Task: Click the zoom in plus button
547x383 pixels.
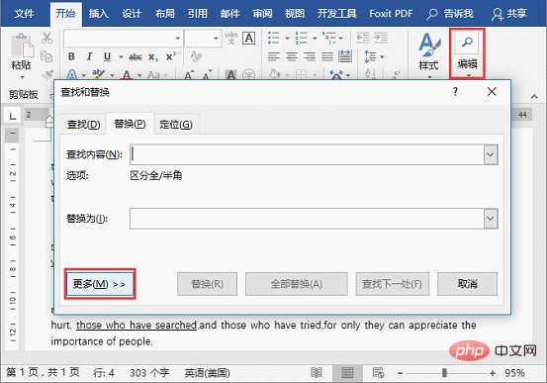Action: click(493, 373)
